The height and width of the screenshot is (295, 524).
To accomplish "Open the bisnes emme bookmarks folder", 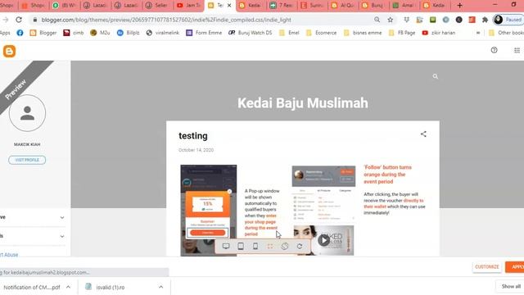I will [x=363, y=33].
